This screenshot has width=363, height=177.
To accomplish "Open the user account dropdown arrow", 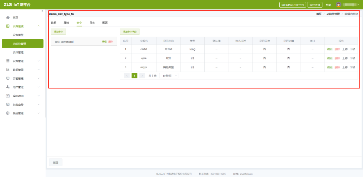I will (x=359, y=5).
